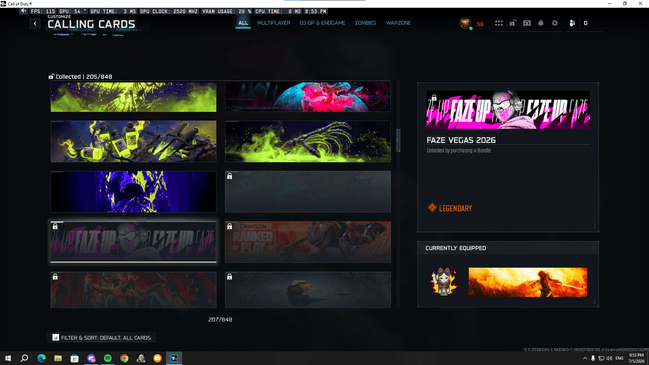The image size is (649, 365).
Task: Click the lock icon on FaZe Up card
Action: [x=55, y=227]
